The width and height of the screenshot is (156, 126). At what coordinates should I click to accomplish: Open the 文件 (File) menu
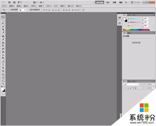click(x=4, y=6)
